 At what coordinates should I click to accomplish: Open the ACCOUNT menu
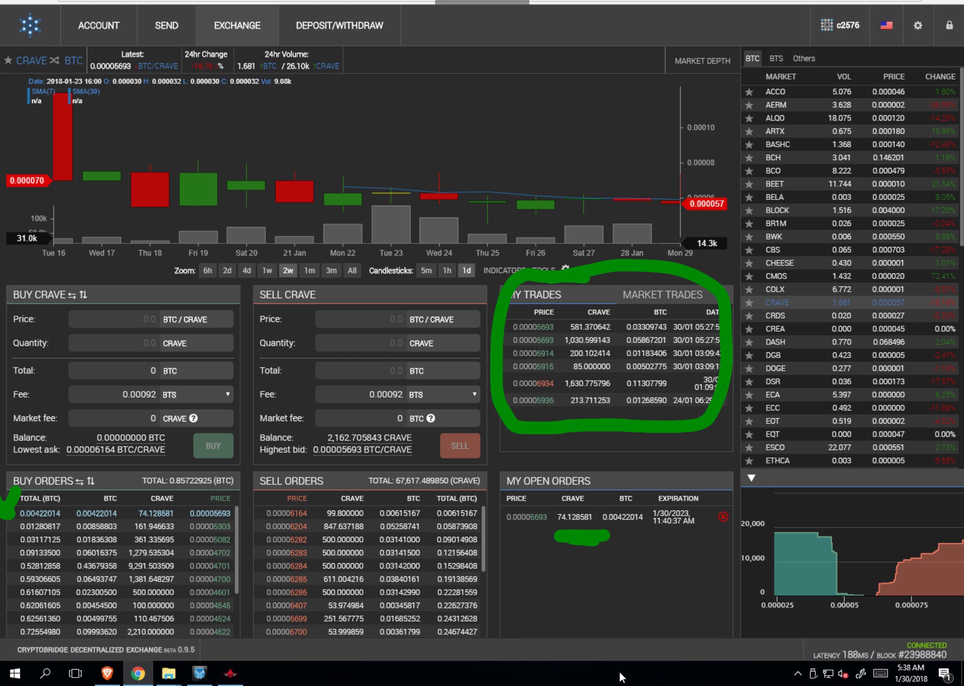(x=98, y=25)
